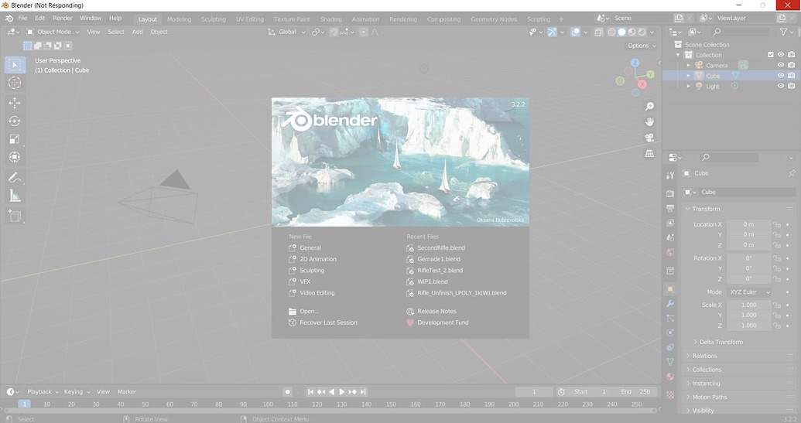This screenshot has height=423, width=801.
Task: Expand the Relations panel
Action: 704,356
